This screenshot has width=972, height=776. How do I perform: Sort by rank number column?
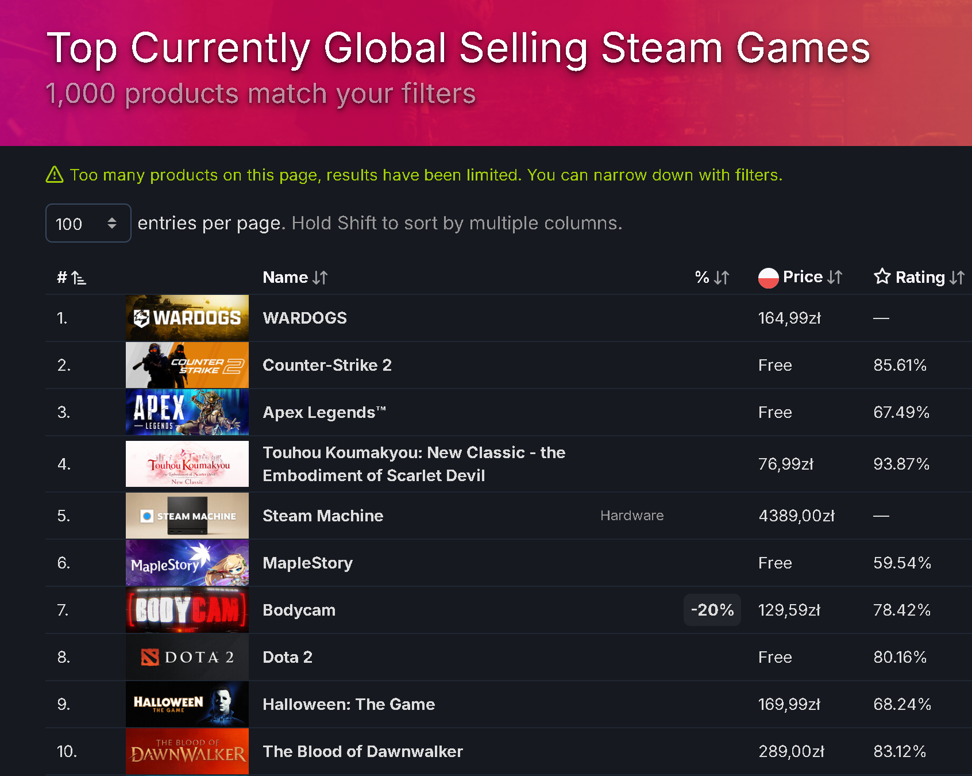(x=72, y=278)
